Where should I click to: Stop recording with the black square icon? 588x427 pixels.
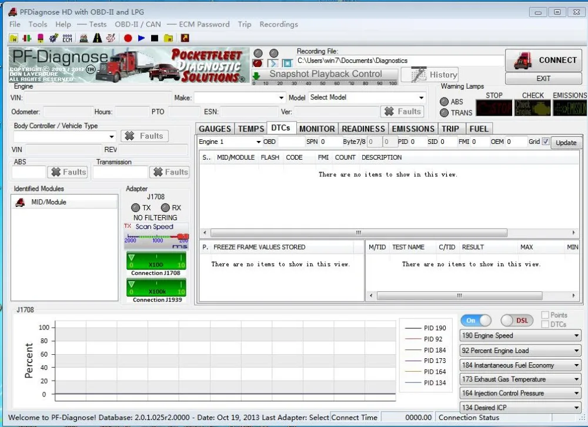(155, 38)
